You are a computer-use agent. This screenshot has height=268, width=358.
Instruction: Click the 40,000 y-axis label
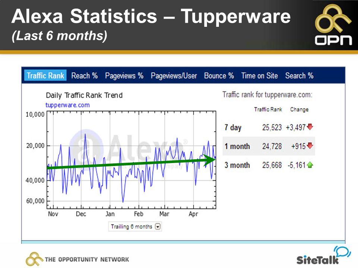[x=35, y=181]
